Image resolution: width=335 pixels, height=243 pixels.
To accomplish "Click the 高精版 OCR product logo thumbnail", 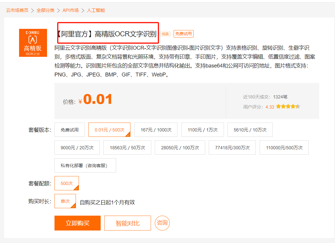I will [33, 43].
